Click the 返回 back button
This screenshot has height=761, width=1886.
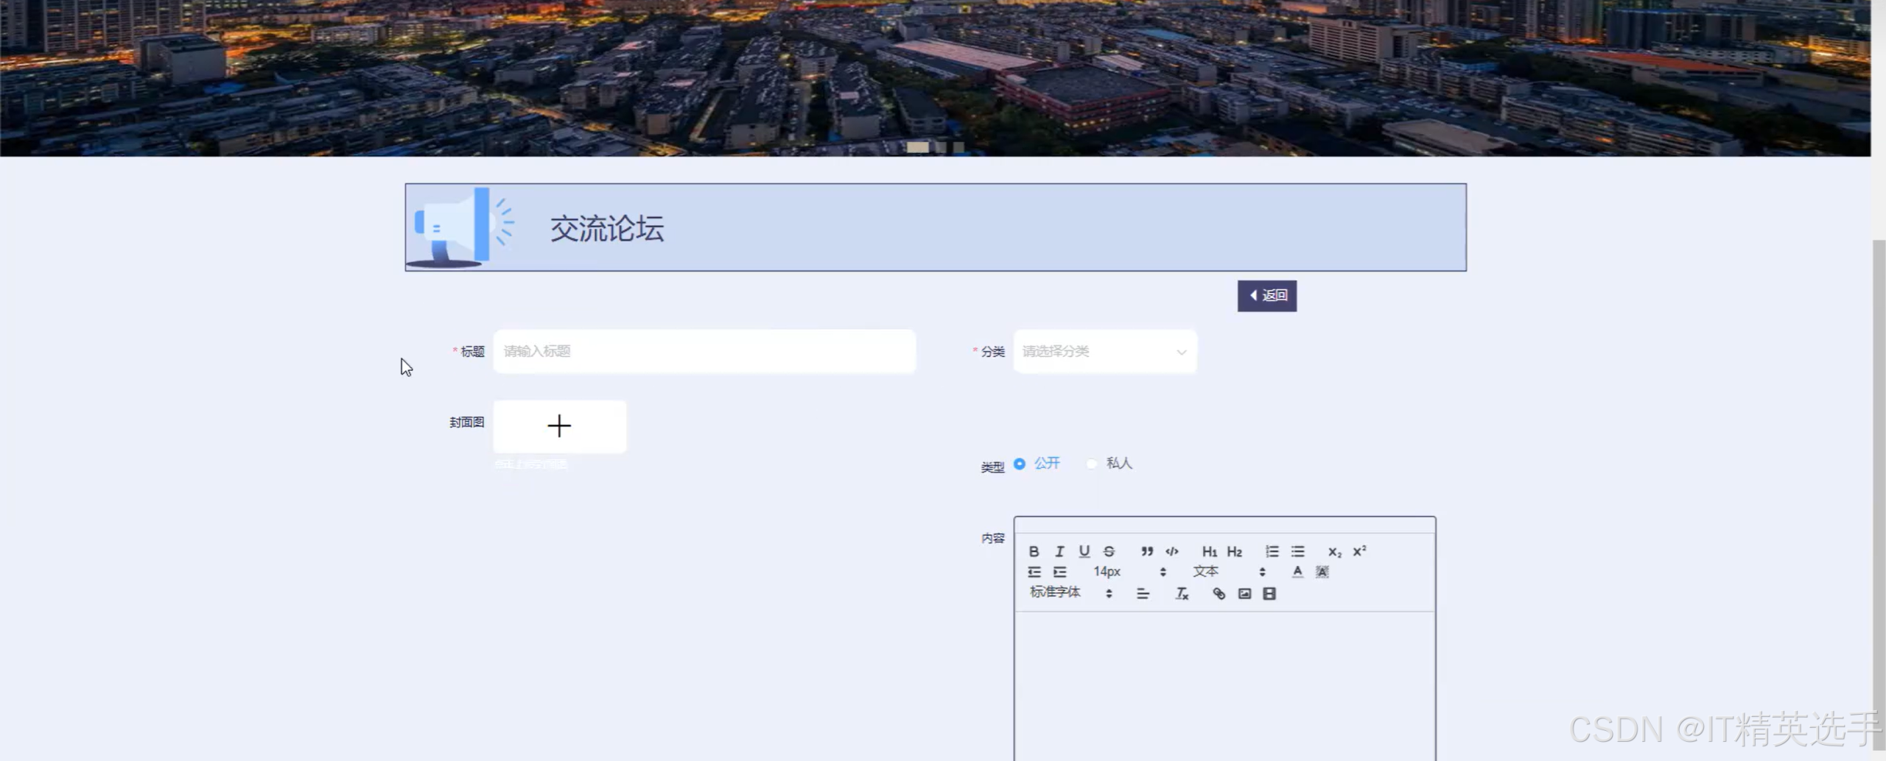coord(1266,296)
